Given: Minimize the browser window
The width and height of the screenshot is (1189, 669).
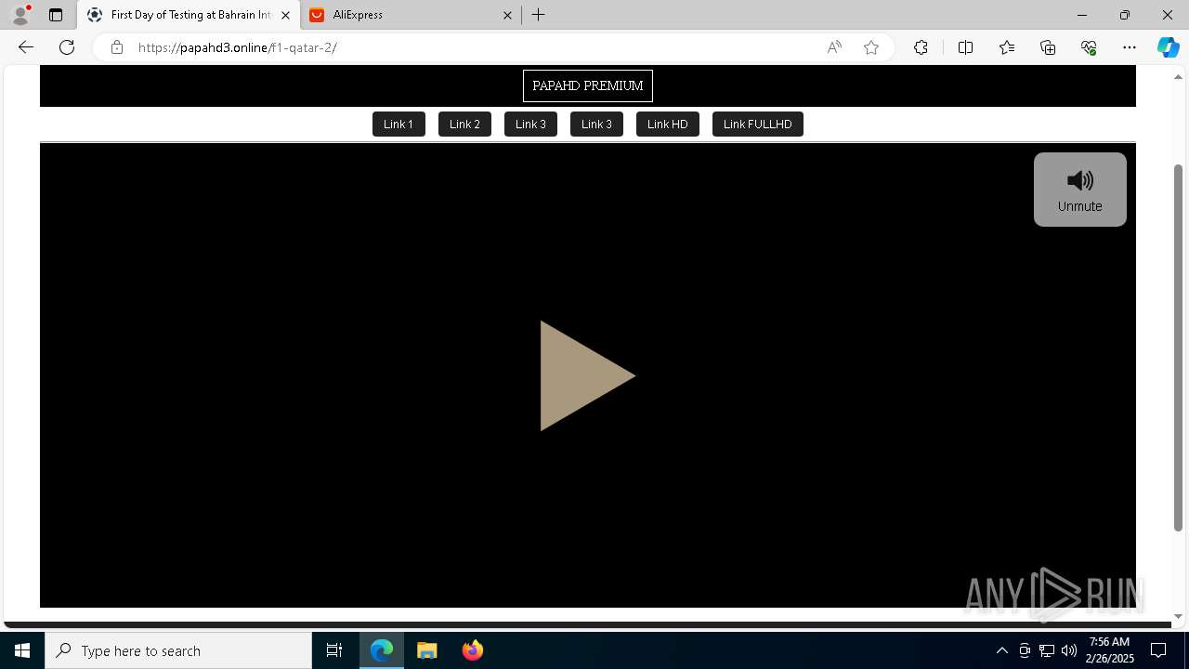Looking at the screenshot, I should tap(1081, 15).
